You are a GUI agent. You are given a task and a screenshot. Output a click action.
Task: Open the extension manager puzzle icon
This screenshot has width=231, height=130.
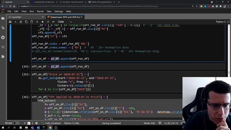(x=3, y=57)
